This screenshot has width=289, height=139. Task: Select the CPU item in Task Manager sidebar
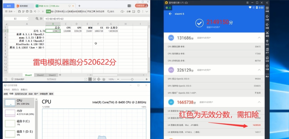point(19,103)
